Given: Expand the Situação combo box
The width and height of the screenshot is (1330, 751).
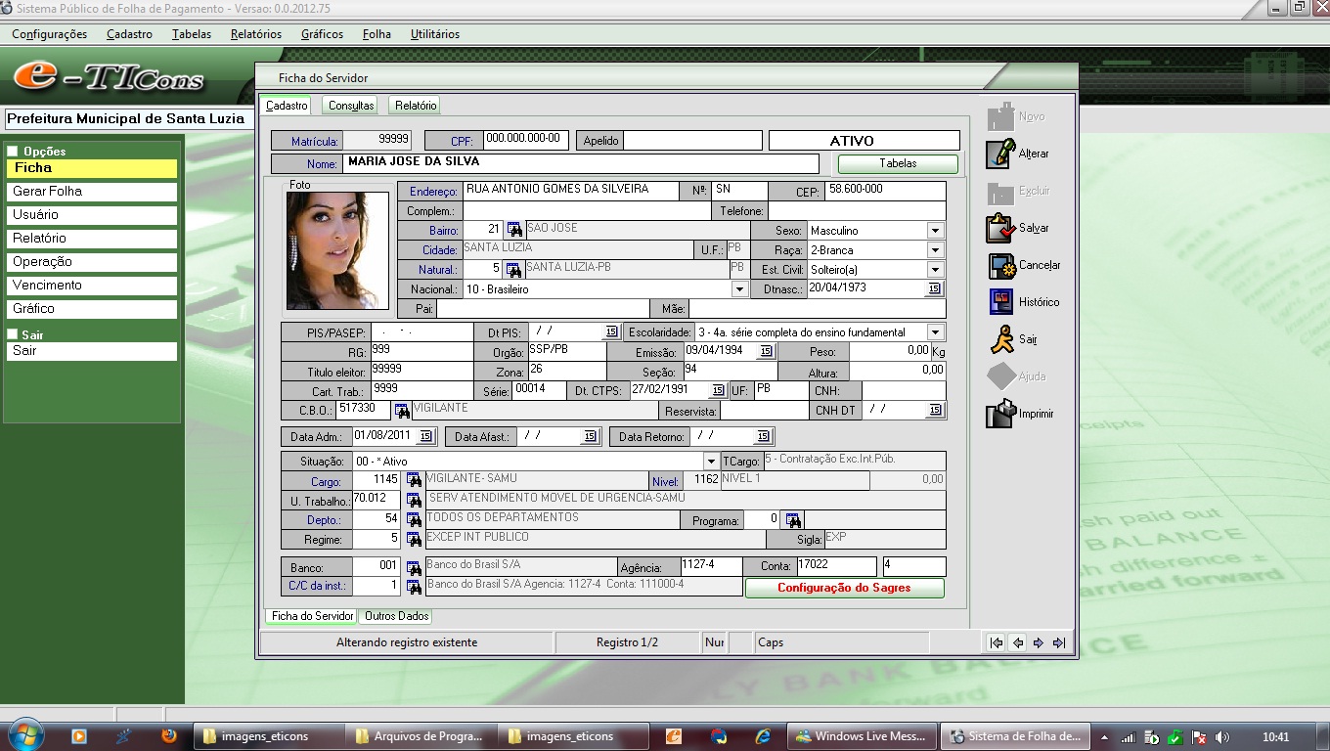Looking at the screenshot, I should (712, 462).
